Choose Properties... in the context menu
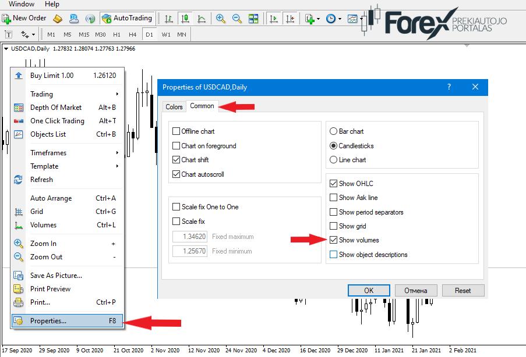 (x=67, y=320)
